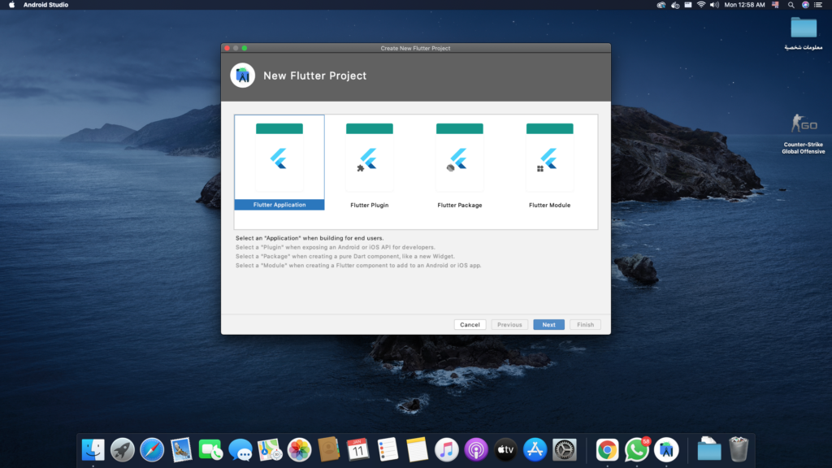832x468 pixels.
Task: Click the 'Select an "Application" when building' text
Action: (x=310, y=238)
